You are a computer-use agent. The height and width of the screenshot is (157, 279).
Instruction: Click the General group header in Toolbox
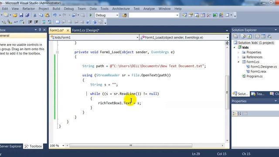(23, 36)
